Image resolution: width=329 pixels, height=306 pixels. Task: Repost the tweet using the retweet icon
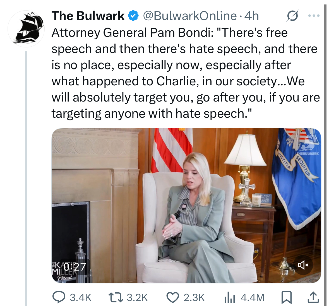coord(116,298)
